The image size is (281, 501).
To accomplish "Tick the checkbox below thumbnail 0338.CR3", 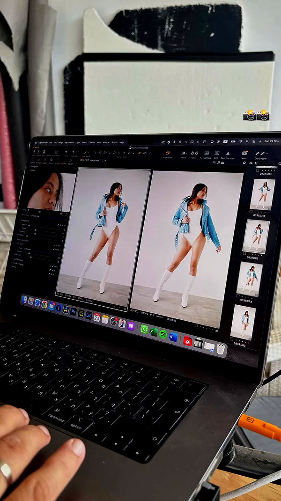I will [x=238, y=296].
